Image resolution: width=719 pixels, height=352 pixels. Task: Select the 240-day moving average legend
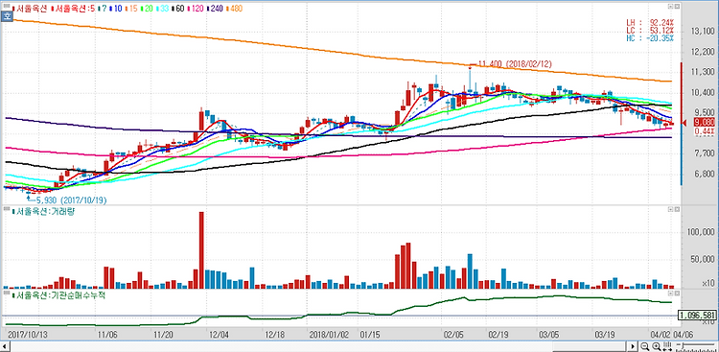tap(214, 9)
